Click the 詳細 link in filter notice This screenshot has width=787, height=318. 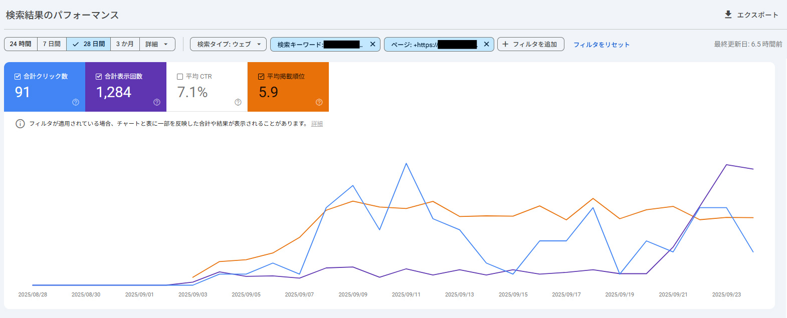click(x=317, y=124)
